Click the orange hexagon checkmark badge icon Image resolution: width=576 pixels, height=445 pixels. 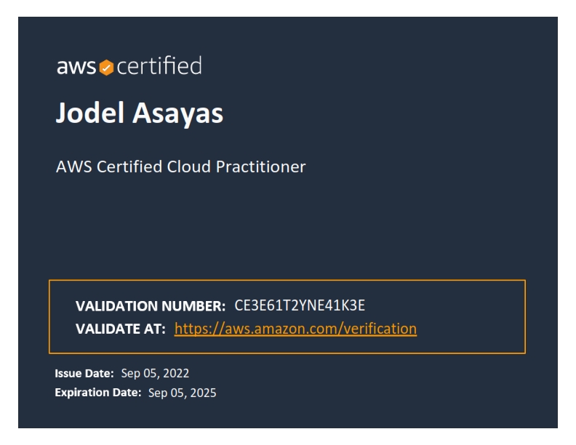pyautogui.click(x=106, y=68)
